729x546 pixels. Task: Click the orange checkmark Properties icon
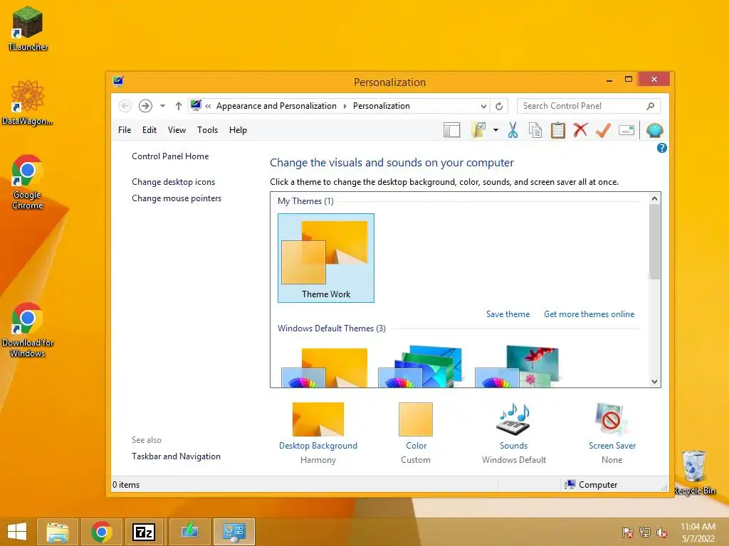(x=603, y=131)
